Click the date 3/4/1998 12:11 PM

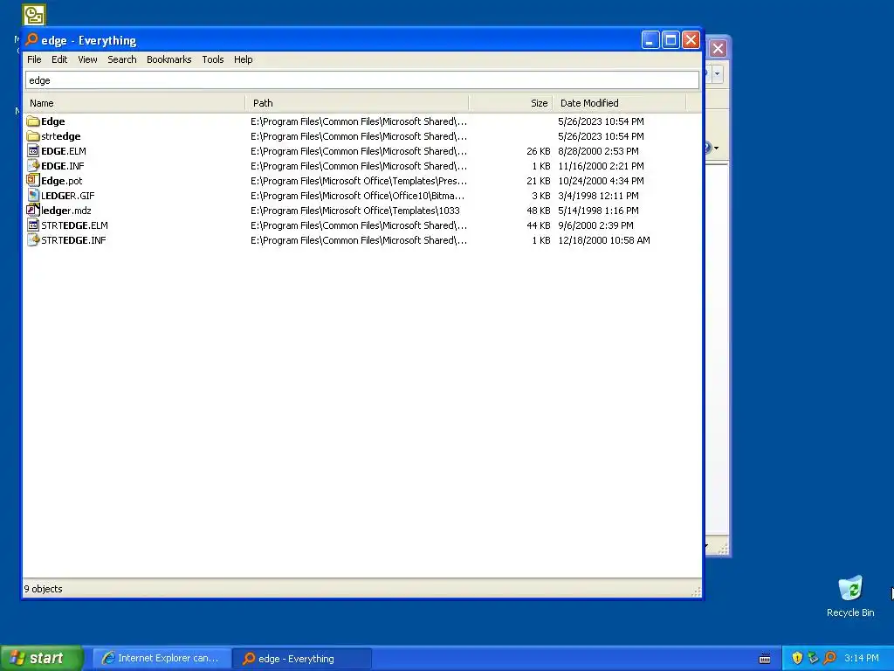point(599,196)
